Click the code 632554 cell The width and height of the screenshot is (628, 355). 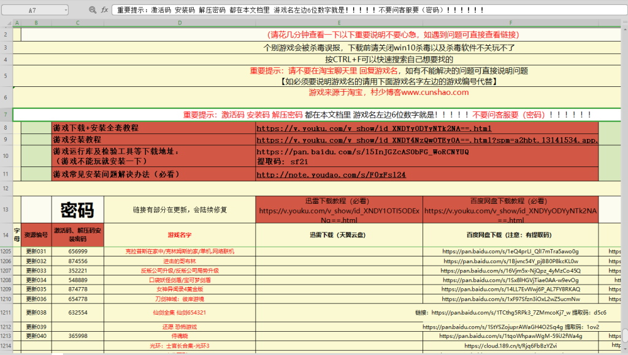(78, 313)
